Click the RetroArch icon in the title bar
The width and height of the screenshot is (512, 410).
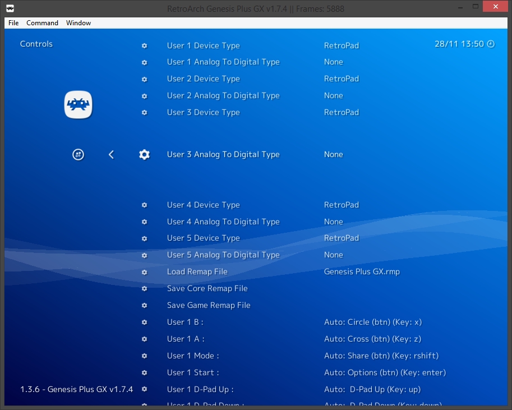click(x=10, y=8)
